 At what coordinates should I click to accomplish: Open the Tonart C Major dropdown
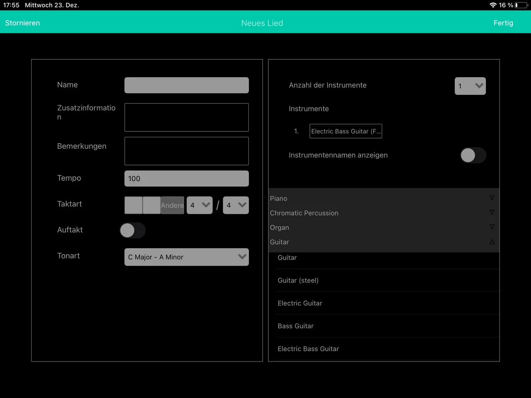point(187,257)
